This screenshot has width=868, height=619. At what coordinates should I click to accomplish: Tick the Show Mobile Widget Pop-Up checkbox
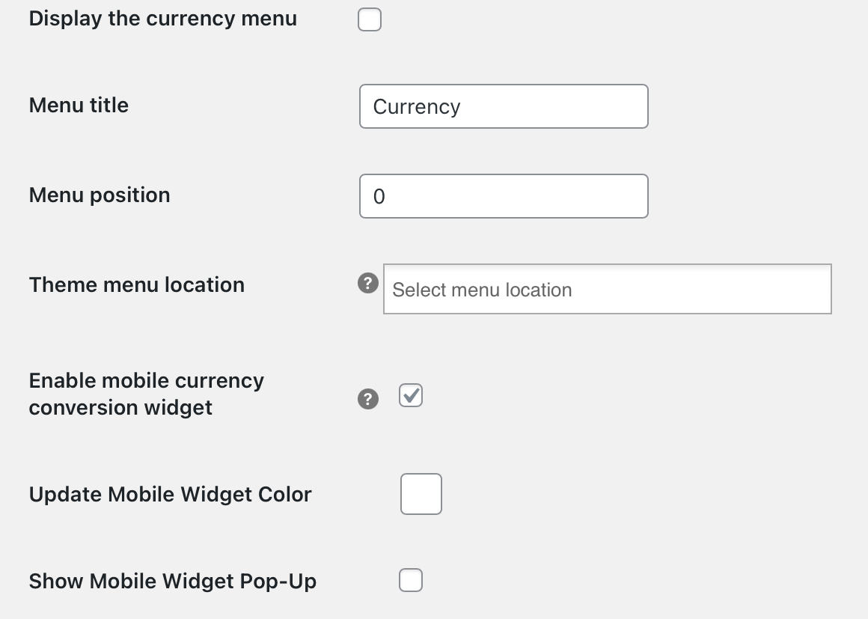[411, 580]
